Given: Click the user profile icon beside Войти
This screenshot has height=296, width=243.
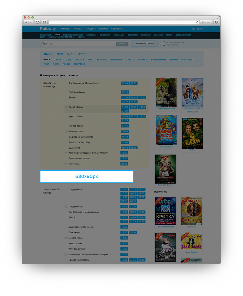Looking at the screenshot, I should 194,29.
